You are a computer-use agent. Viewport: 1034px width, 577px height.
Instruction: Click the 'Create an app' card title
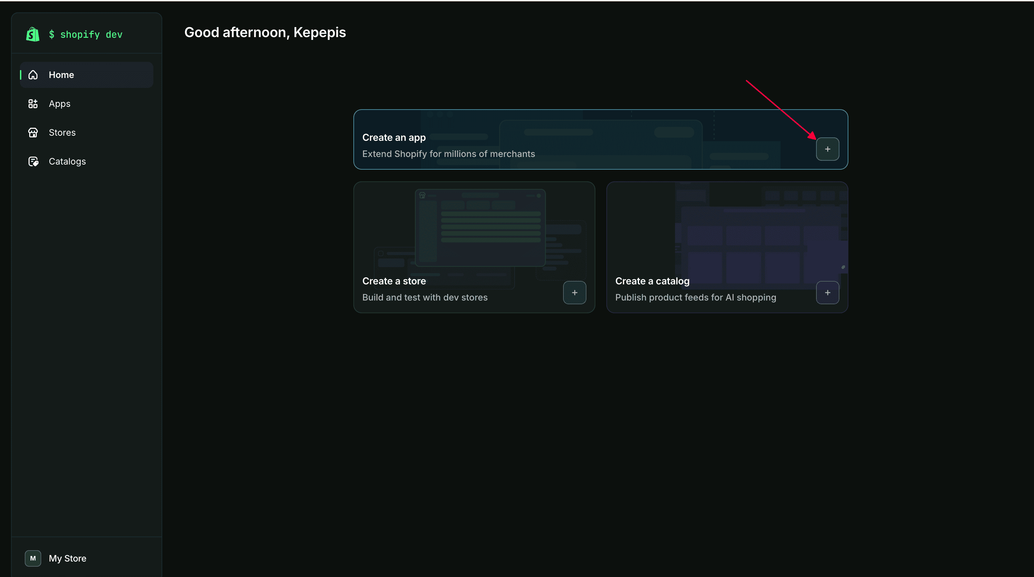(x=394, y=137)
